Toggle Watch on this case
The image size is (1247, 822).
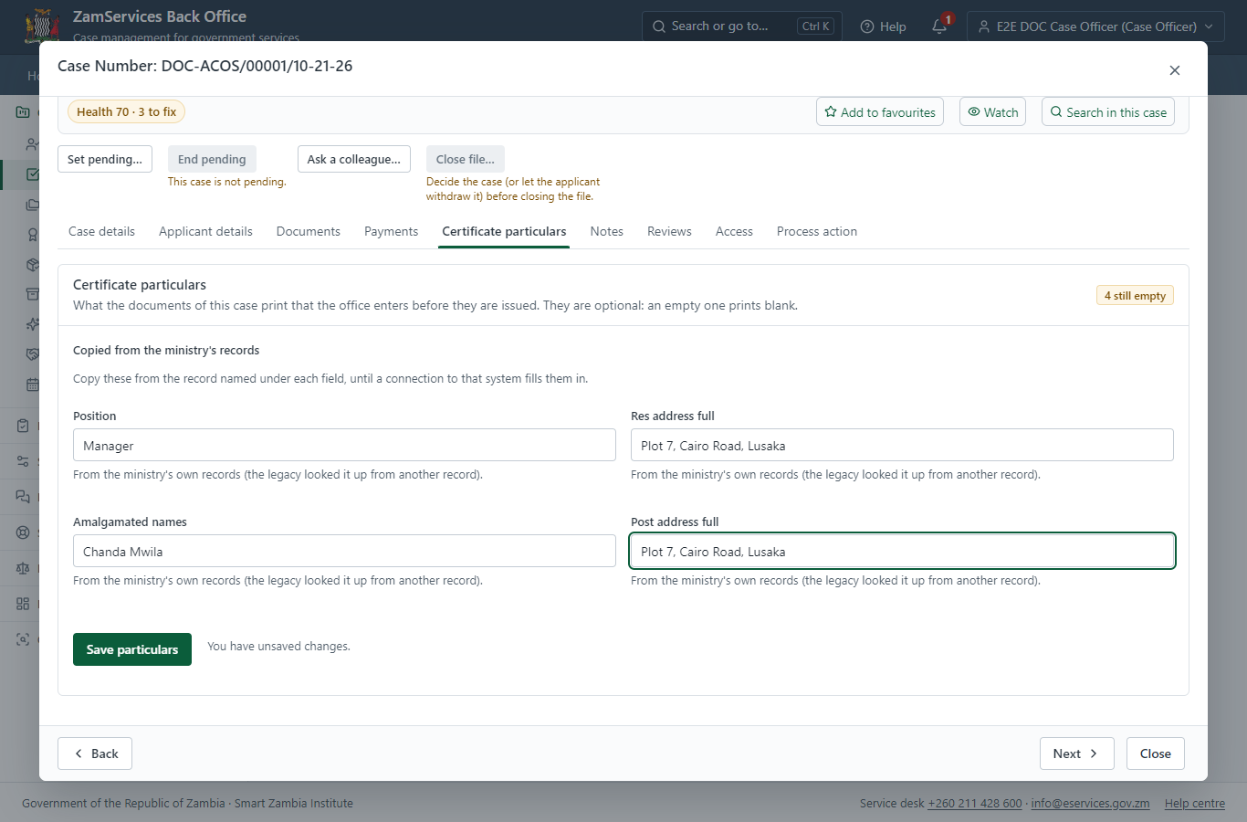tap(992, 112)
